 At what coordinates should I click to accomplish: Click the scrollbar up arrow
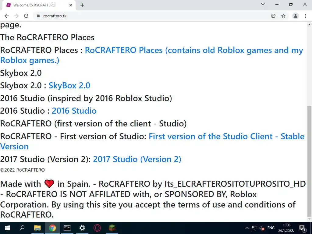coord(309,24)
